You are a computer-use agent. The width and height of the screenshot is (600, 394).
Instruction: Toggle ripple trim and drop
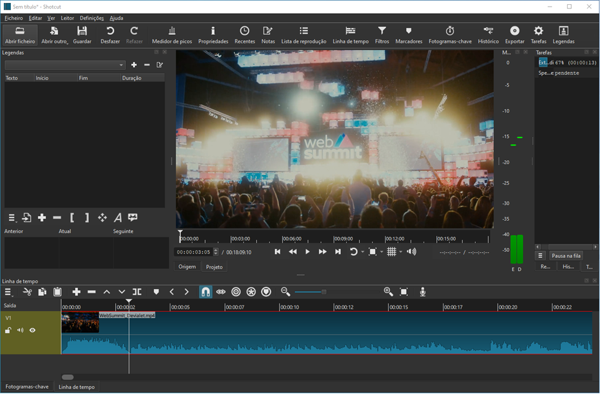tap(236, 292)
